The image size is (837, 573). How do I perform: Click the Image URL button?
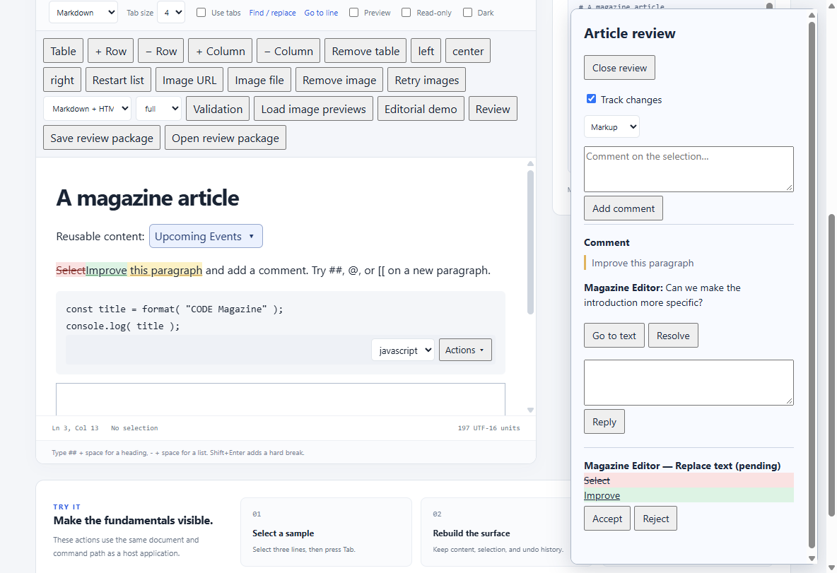click(x=189, y=80)
